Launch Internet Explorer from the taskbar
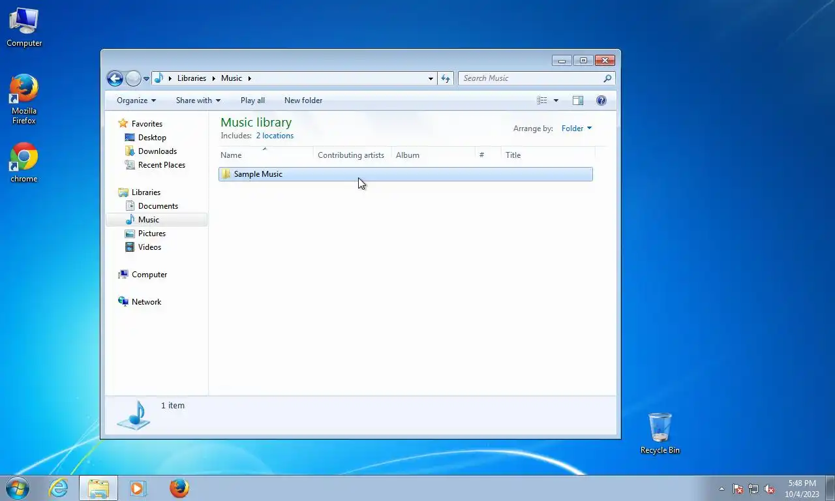835x501 pixels. pyautogui.click(x=59, y=488)
